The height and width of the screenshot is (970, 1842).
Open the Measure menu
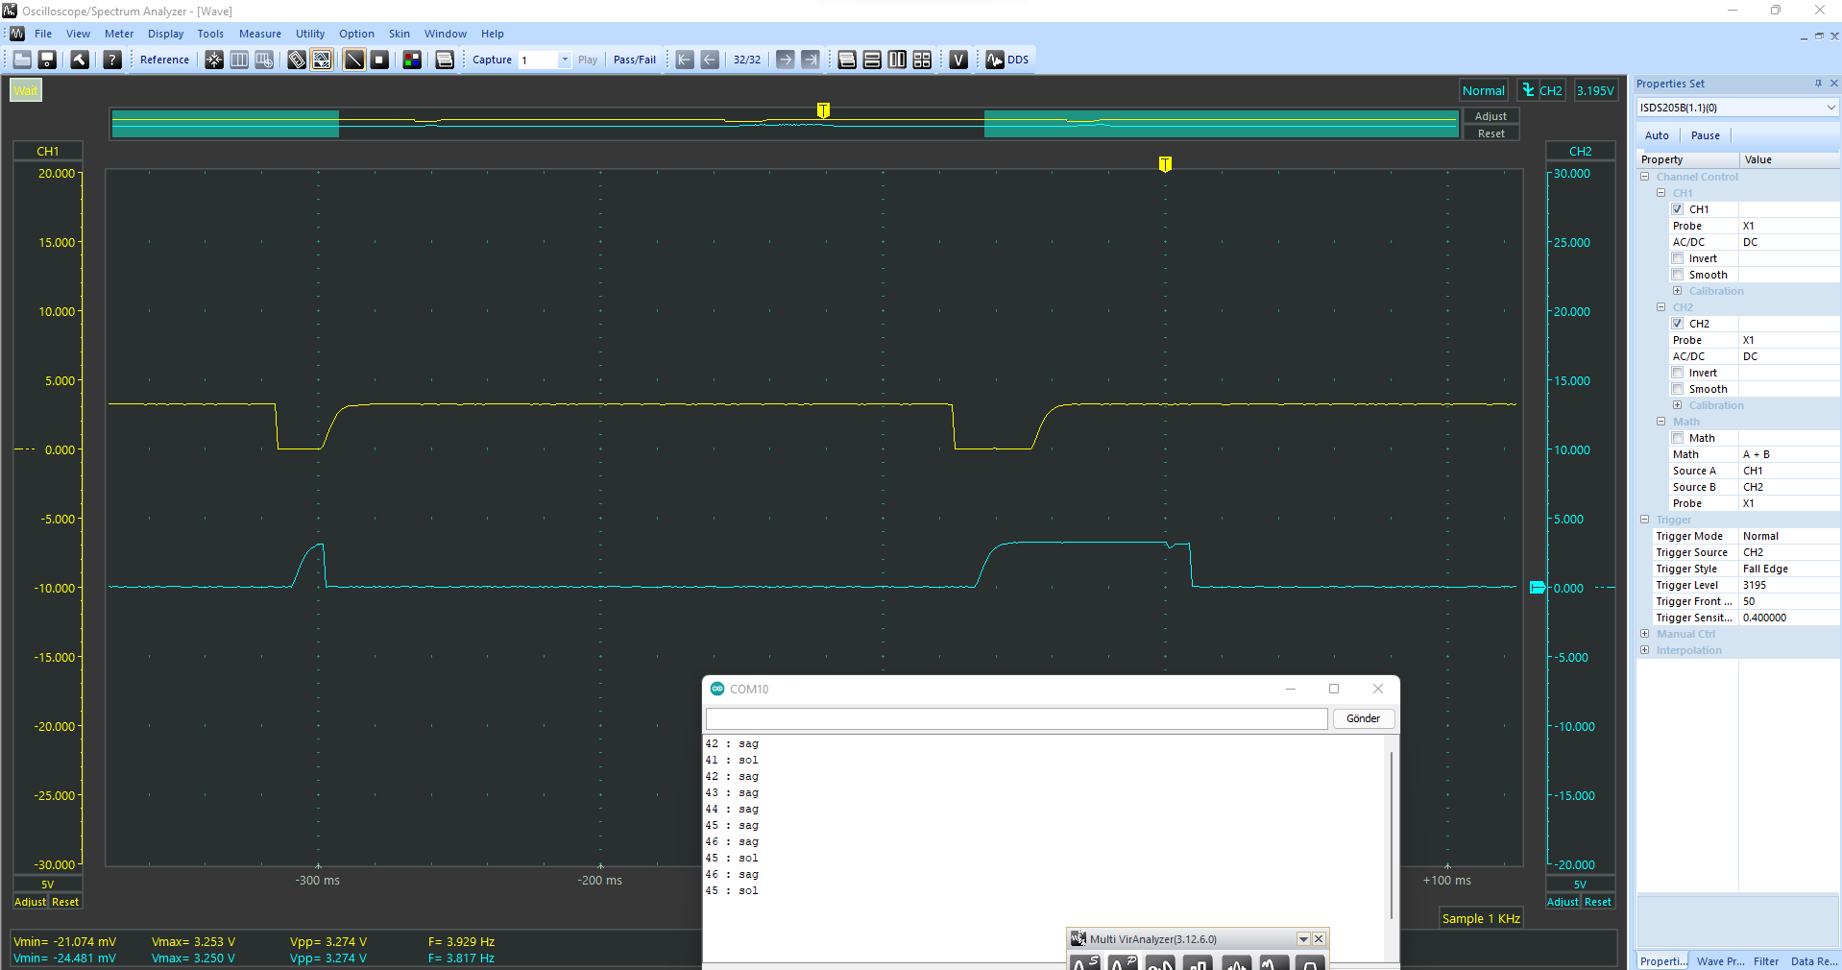[x=259, y=34]
